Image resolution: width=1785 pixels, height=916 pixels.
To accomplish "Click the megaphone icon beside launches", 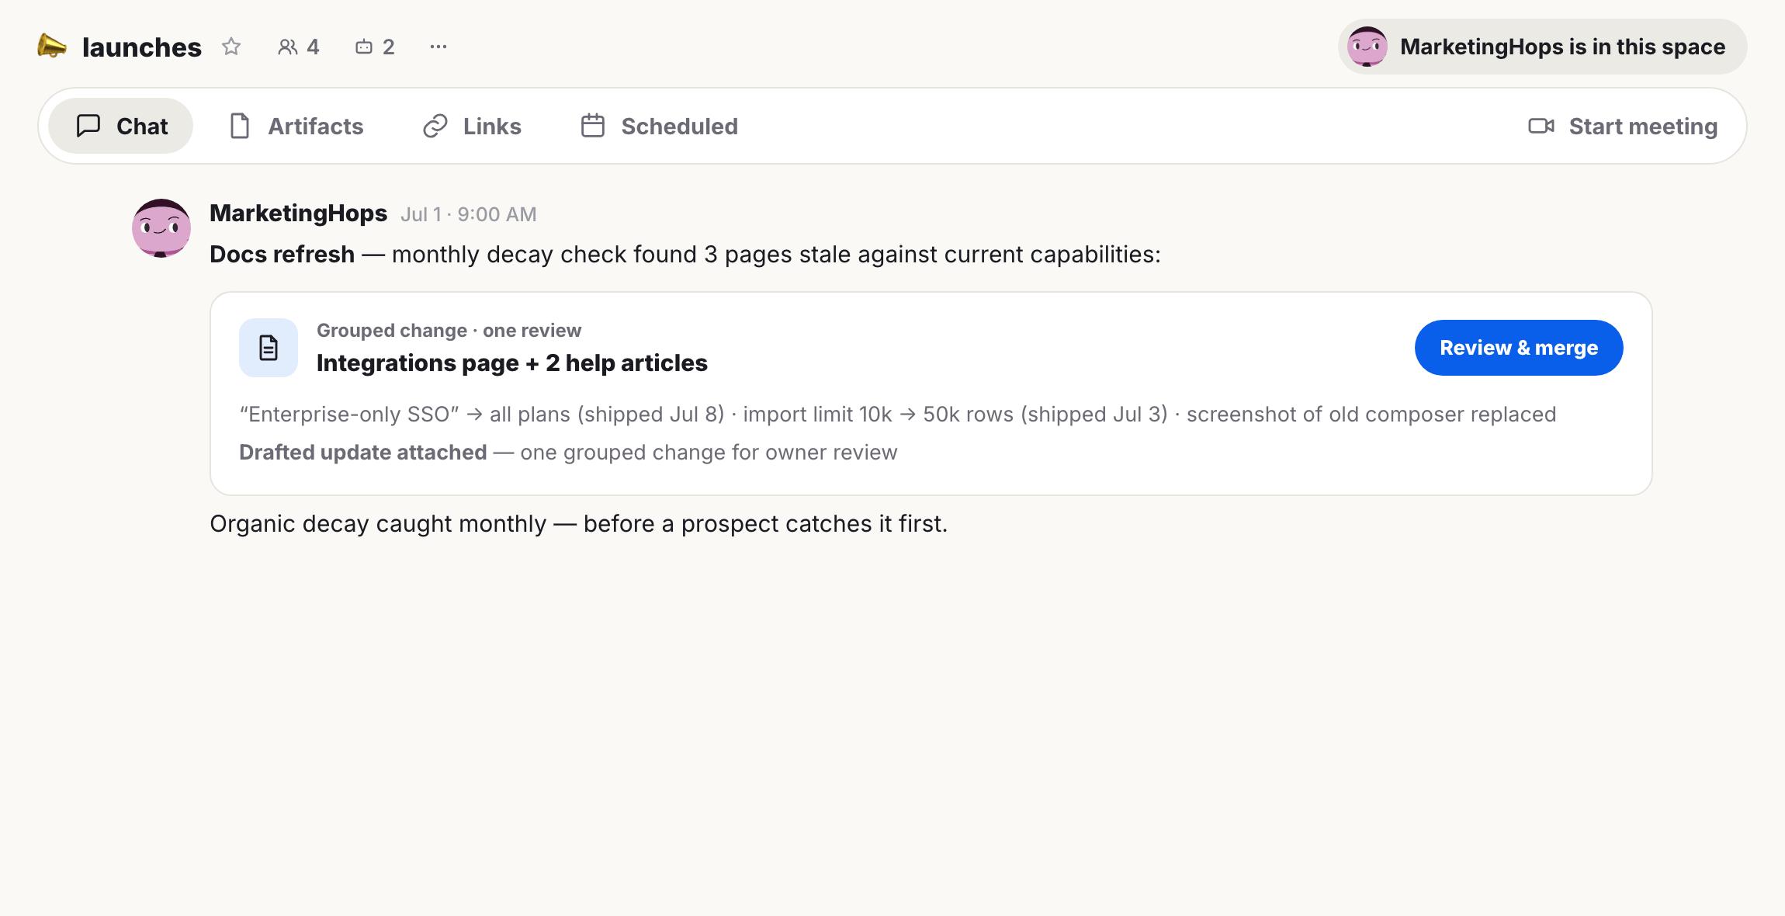I will [x=52, y=47].
